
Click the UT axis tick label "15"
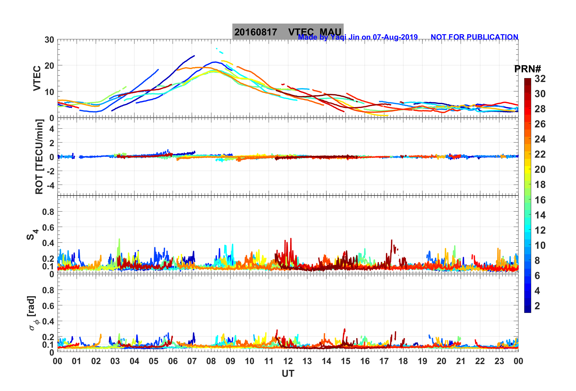pyautogui.click(x=346, y=361)
